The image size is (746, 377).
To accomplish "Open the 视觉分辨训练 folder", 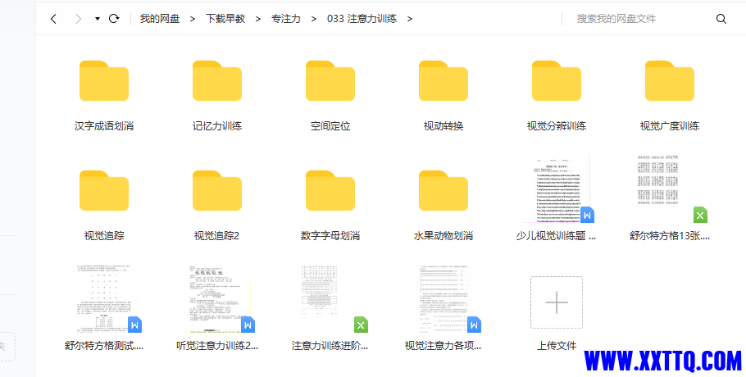I will click(x=557, y=81).
